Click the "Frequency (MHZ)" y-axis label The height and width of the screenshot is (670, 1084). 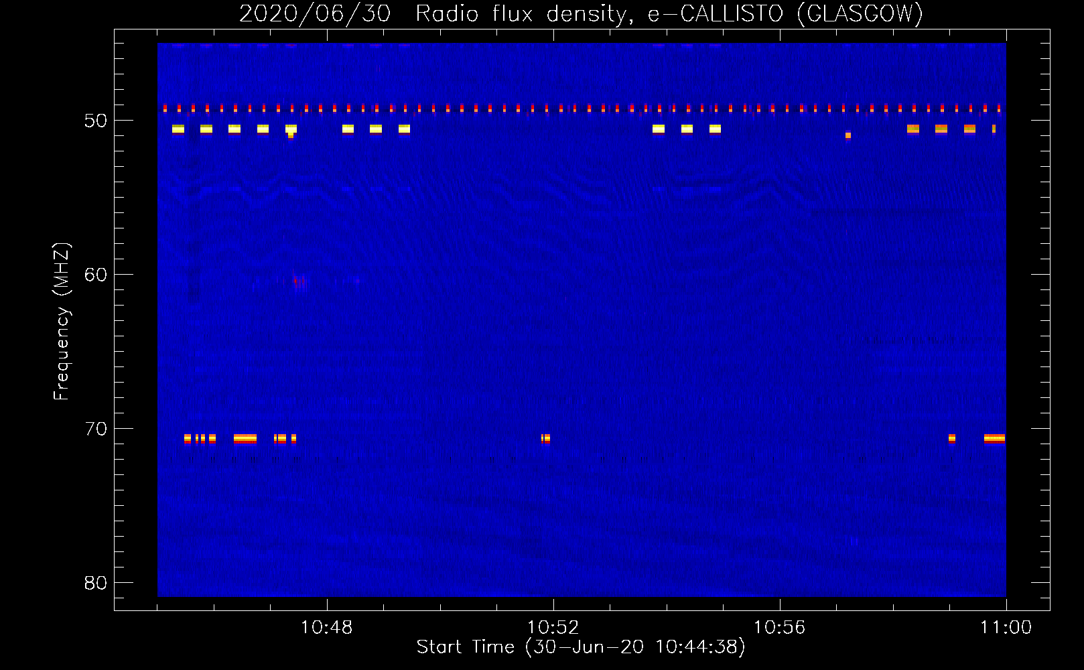62,321
